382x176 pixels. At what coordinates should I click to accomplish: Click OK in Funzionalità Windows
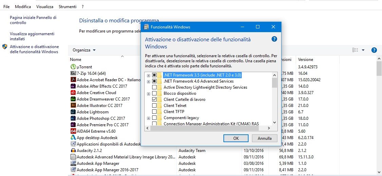[x=236, y=138]
